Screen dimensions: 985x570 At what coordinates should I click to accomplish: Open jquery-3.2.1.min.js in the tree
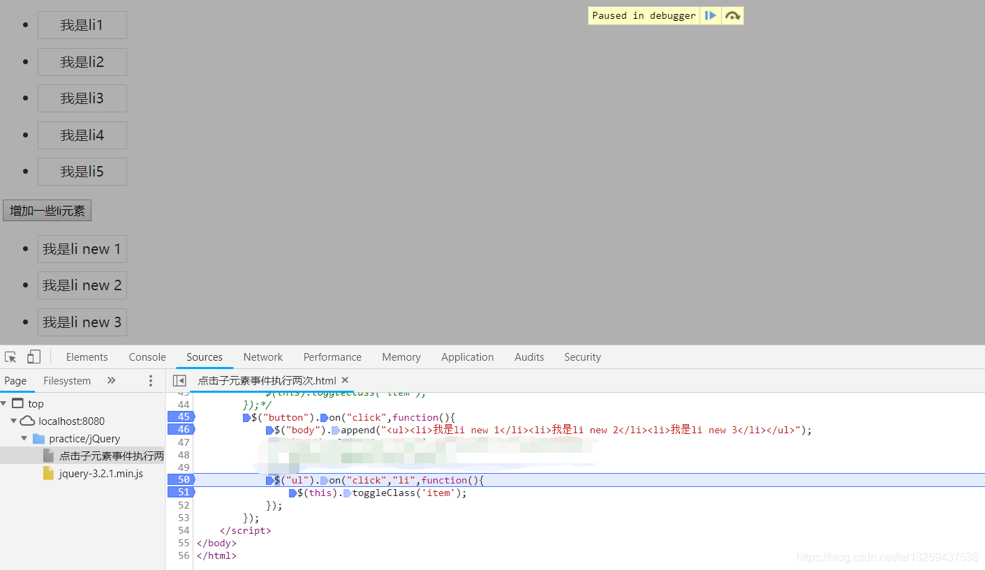tap(101, 474)
